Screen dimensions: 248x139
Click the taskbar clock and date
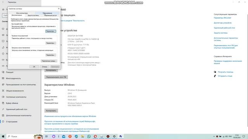pyautogui.click(x=237, y=136)
